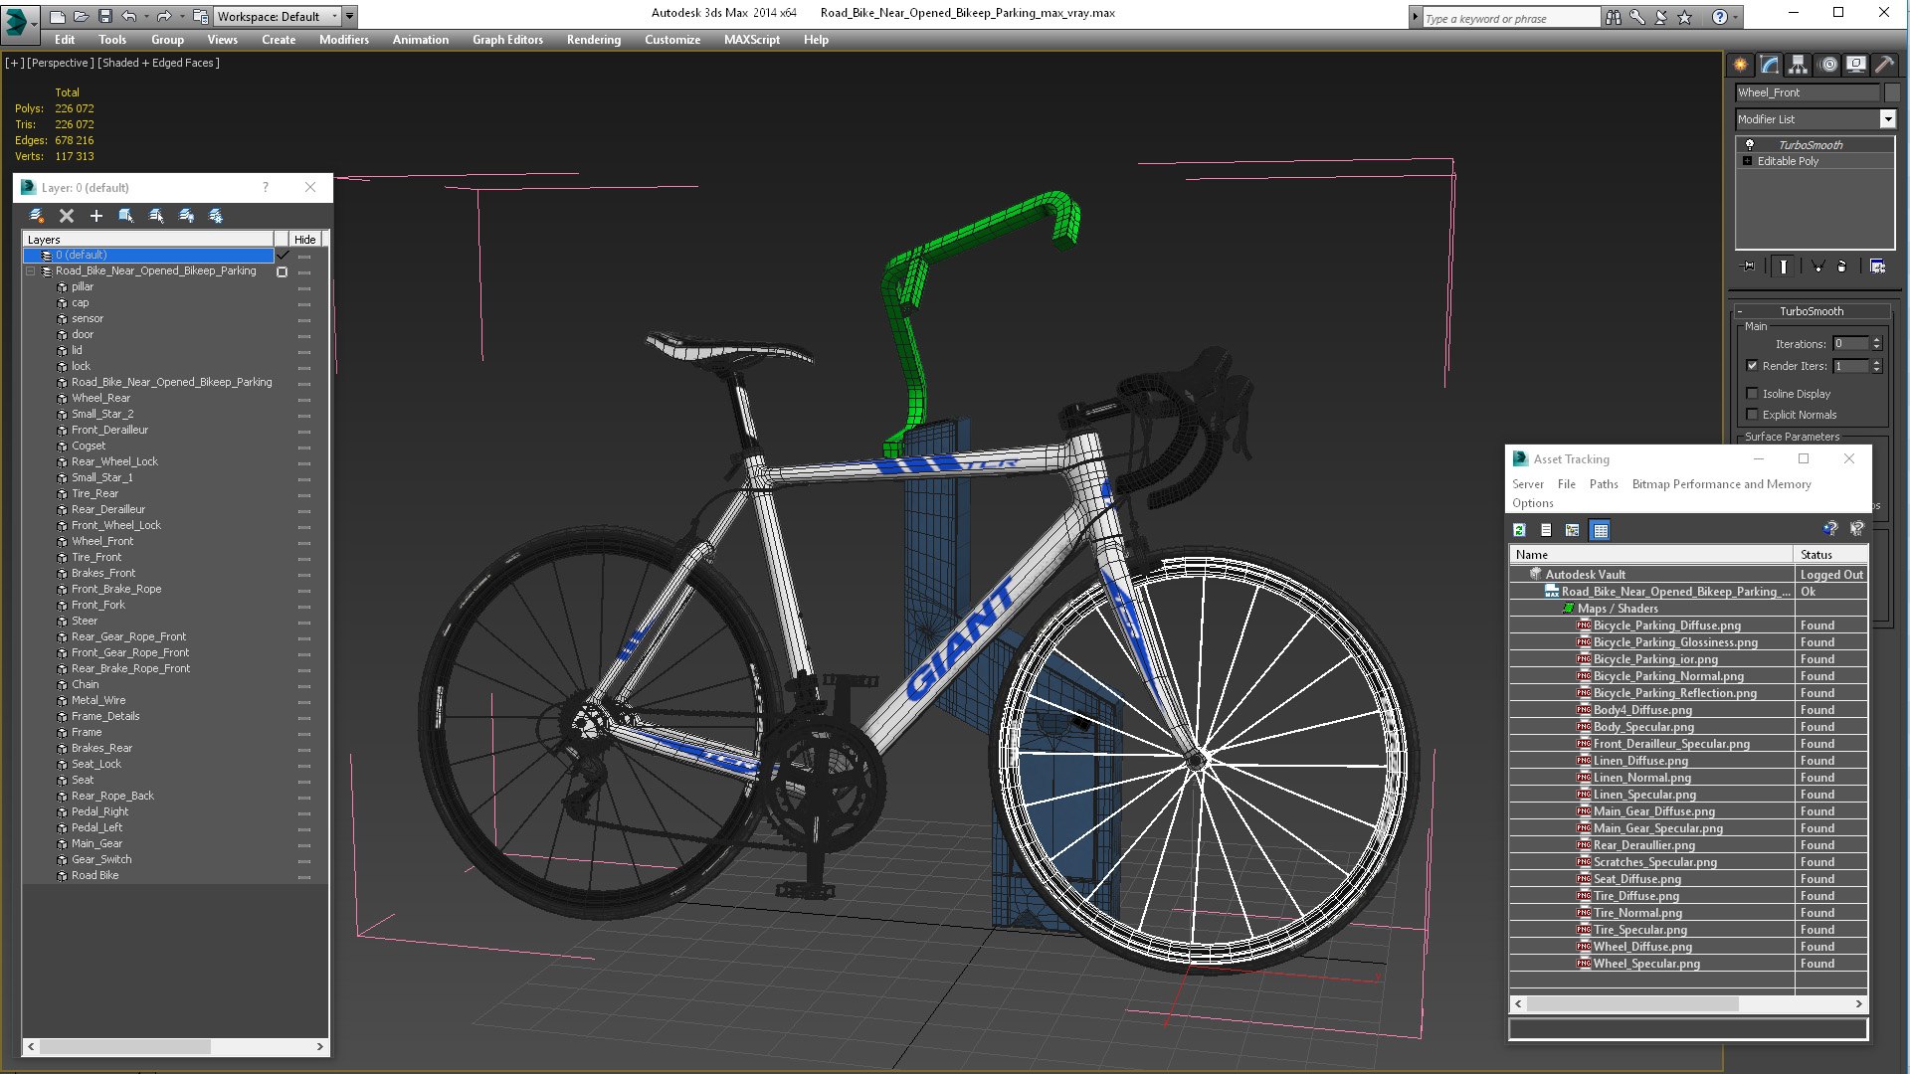Image resolution: width=1910 pixels, height=1074 pixels.
Task: Click Refresh icon in Asset Tracking toolbar
Action: (1519, 530)
